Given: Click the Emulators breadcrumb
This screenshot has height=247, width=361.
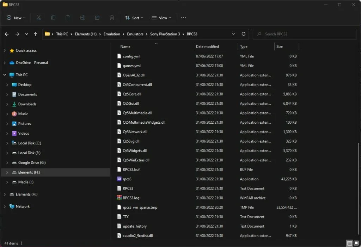Looking at the screenshot, I should coord(135,34).
